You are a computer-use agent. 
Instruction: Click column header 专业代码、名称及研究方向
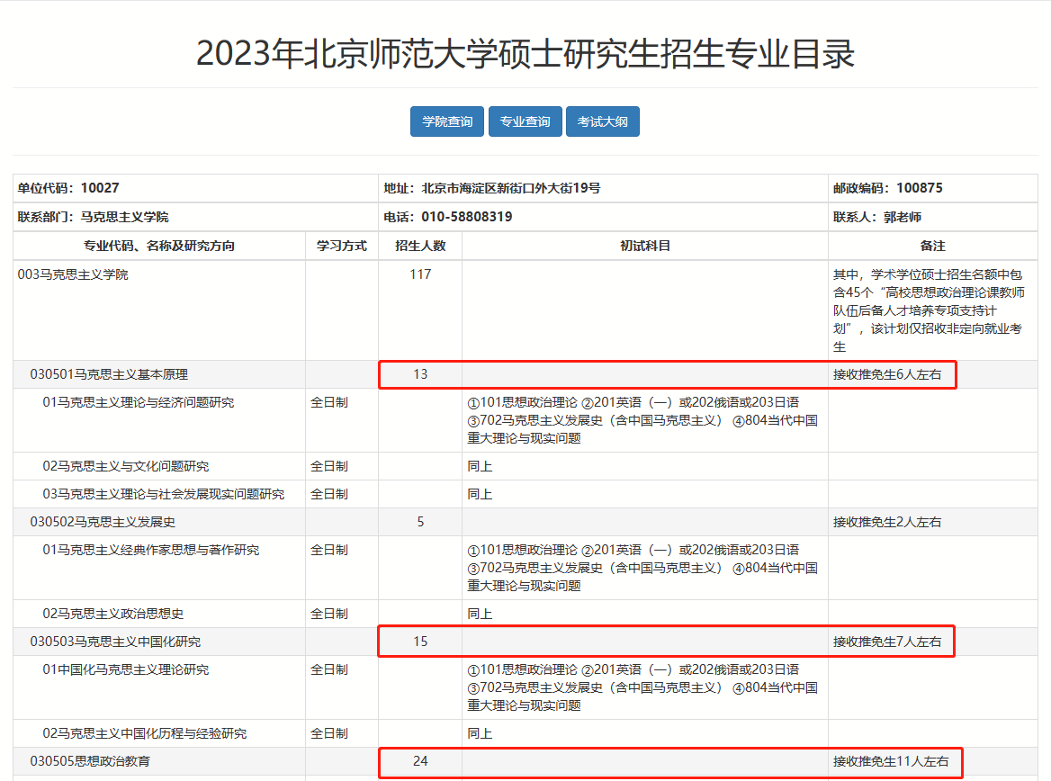click(x=159, y=246)
